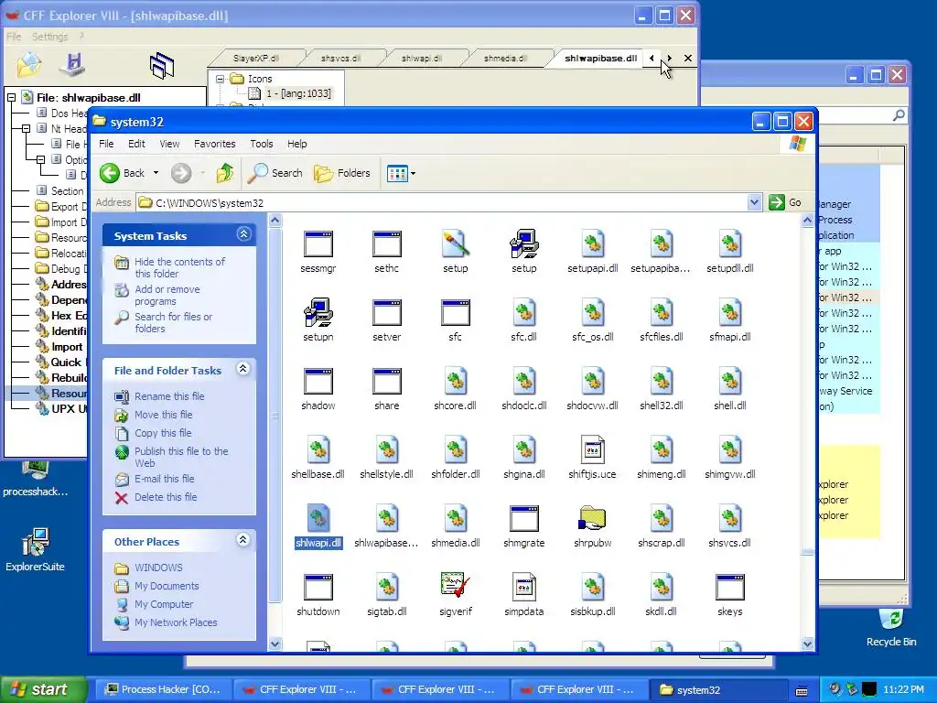Viewport: 937px width, 703px height.
Task: Open the Tools menu in Explorer
Action: point(261,144)
